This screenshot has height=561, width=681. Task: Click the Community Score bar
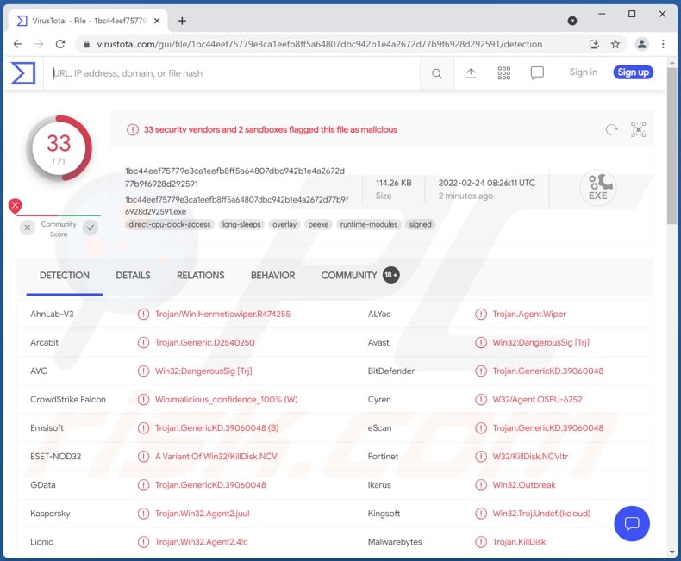(59, 215)
